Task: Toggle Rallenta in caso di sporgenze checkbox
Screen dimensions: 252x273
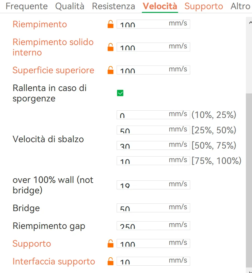Action: pyautogui.click(x=120, y=93)
